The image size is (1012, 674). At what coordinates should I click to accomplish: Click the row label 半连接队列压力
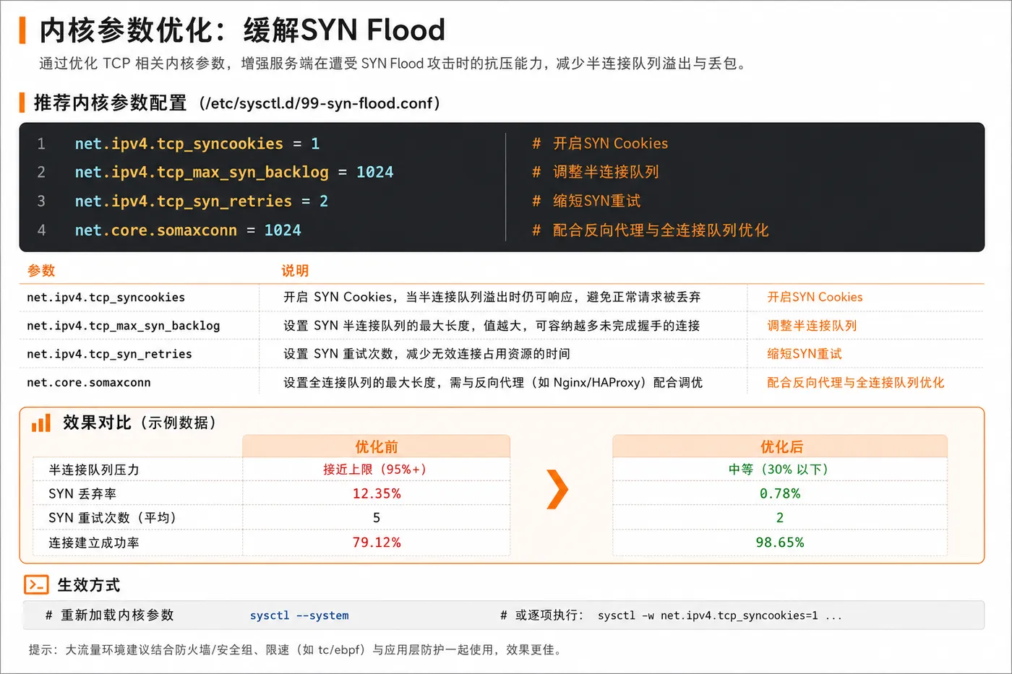tap(94, 470)
